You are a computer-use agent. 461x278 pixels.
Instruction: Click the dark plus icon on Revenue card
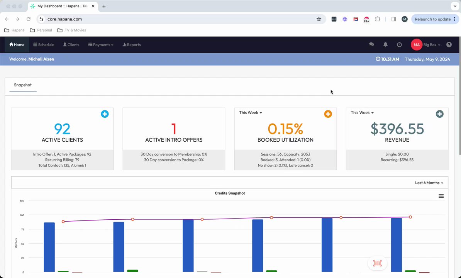(x=439, y=114)
